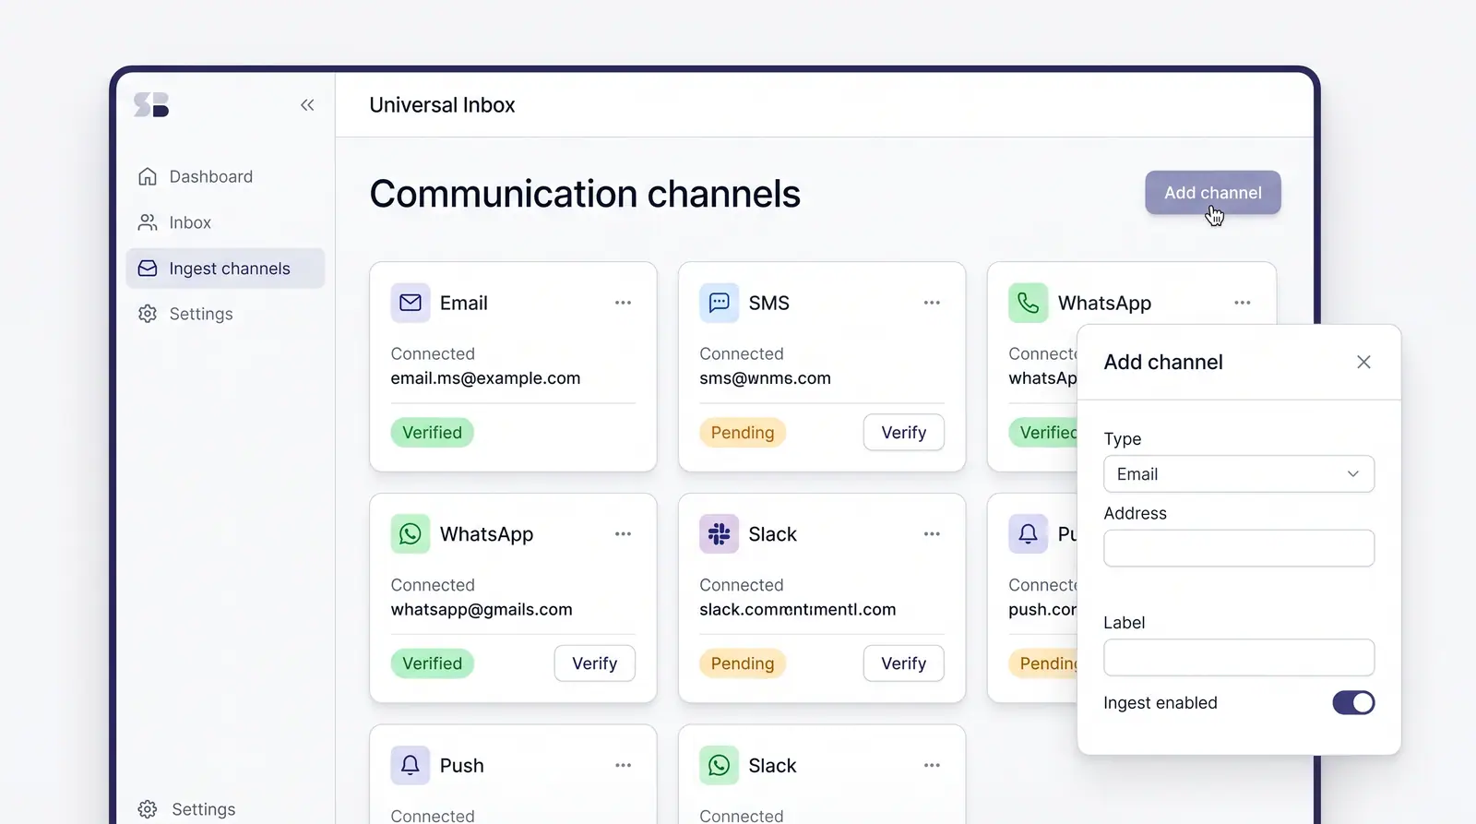
Task: Click bell icon on partially hidden Push card
Action: pyautogui.click(x=1029, y=534)
